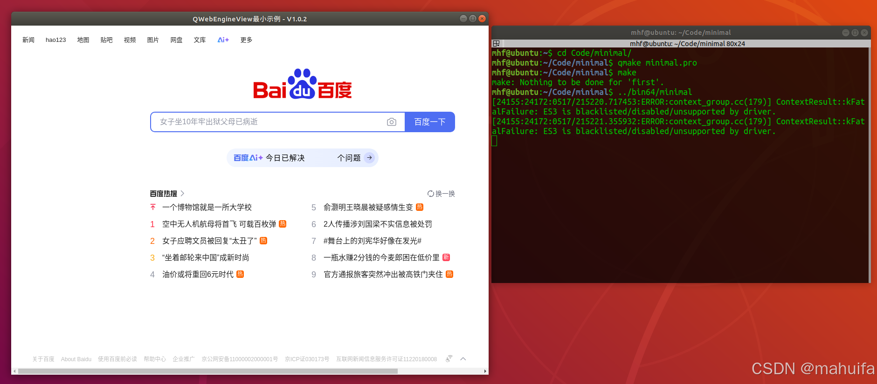Open the 更多 menu
This screenshot has width=877, height=384.
pyautogui.click(x=246, y=40)
